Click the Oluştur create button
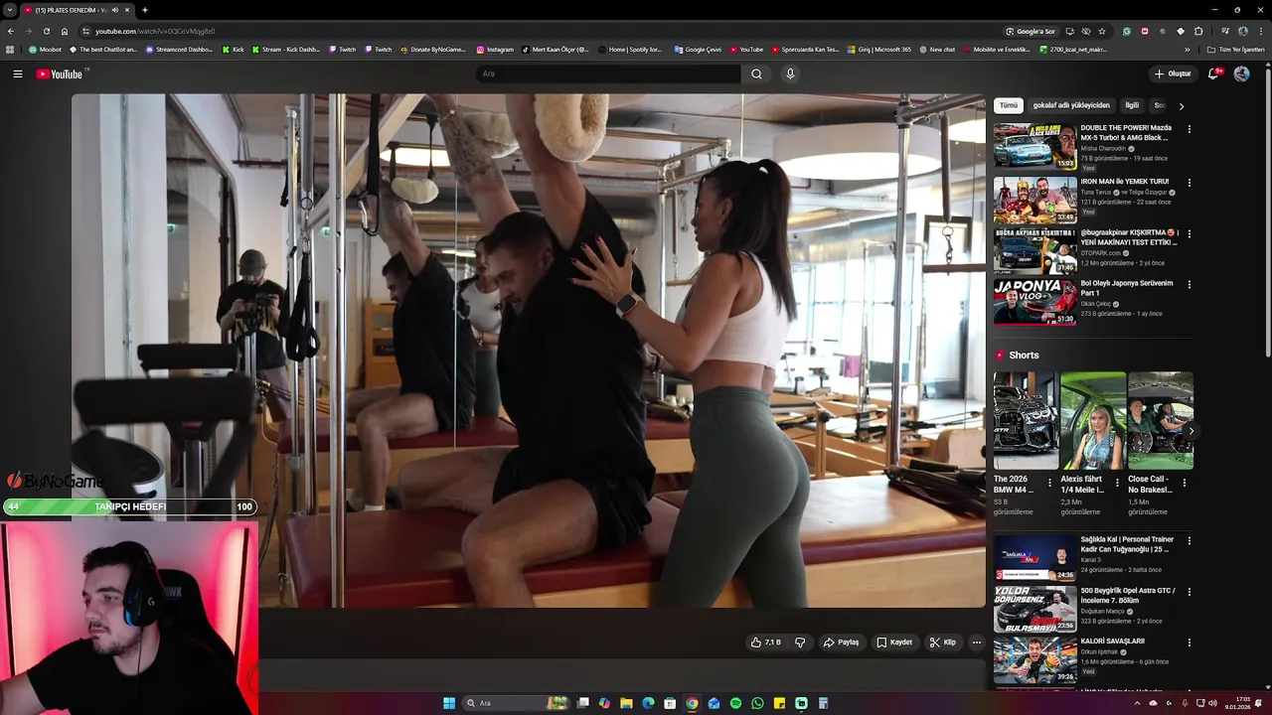This screenshot has height=715, width=1272. tap(1173, 73)
